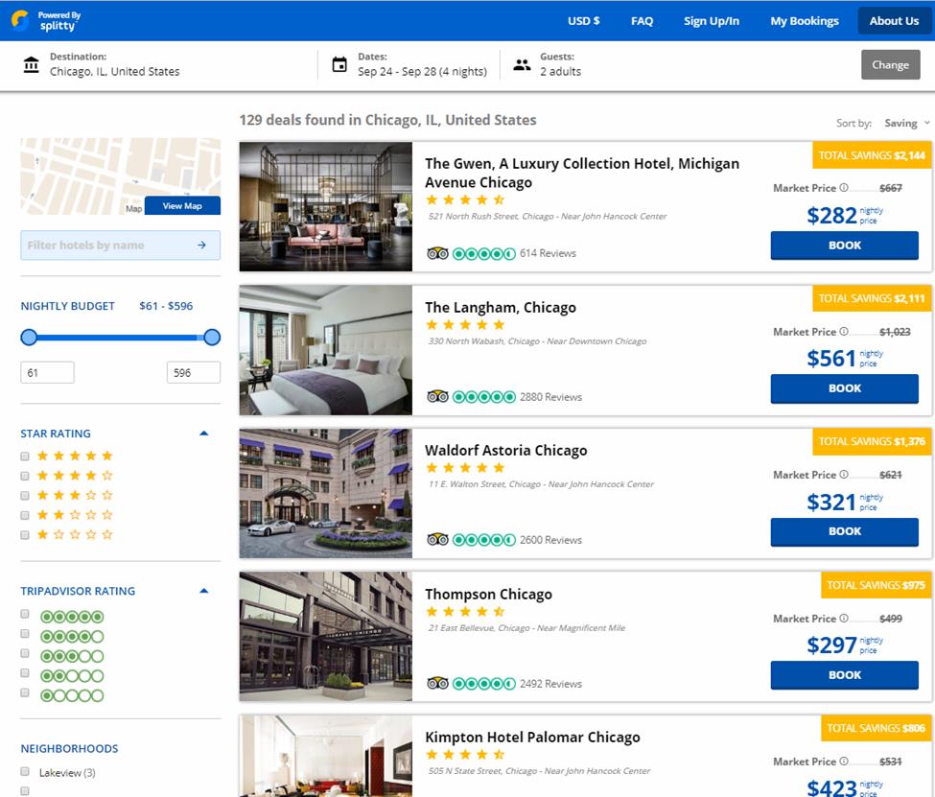Image resolution: width=935 pixels, height=797 pixels.
Task: Open Waldorf Astoria courtyard photo
Action: click(x=326, y=493)
